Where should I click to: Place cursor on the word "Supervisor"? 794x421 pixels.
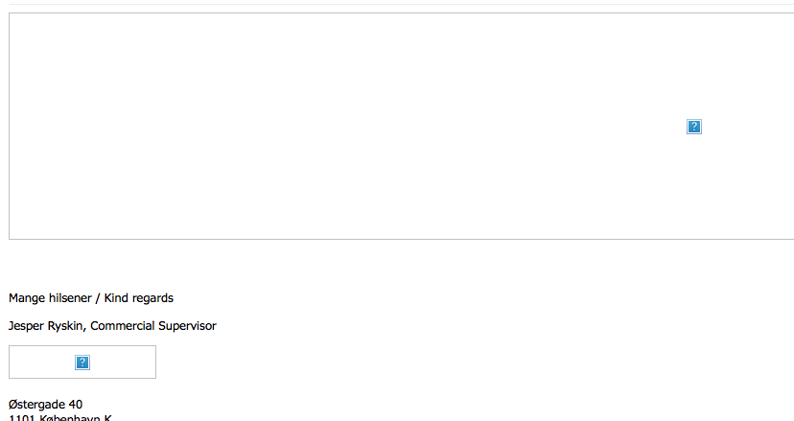pyautogui.click(x=187, y=326)
